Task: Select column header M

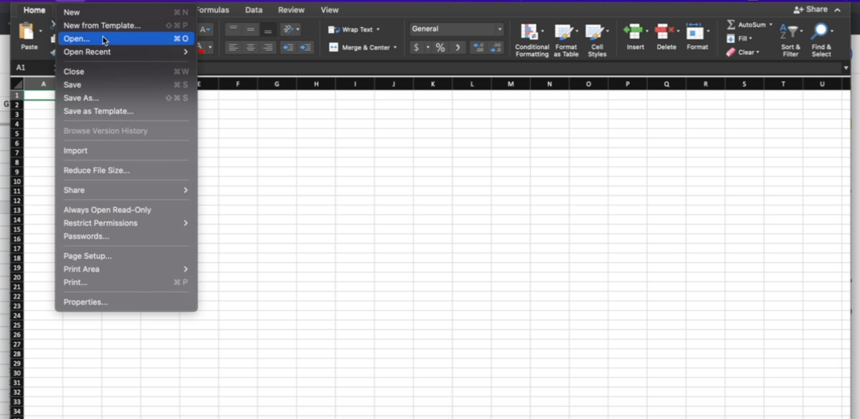Action: tap(510, 84)
